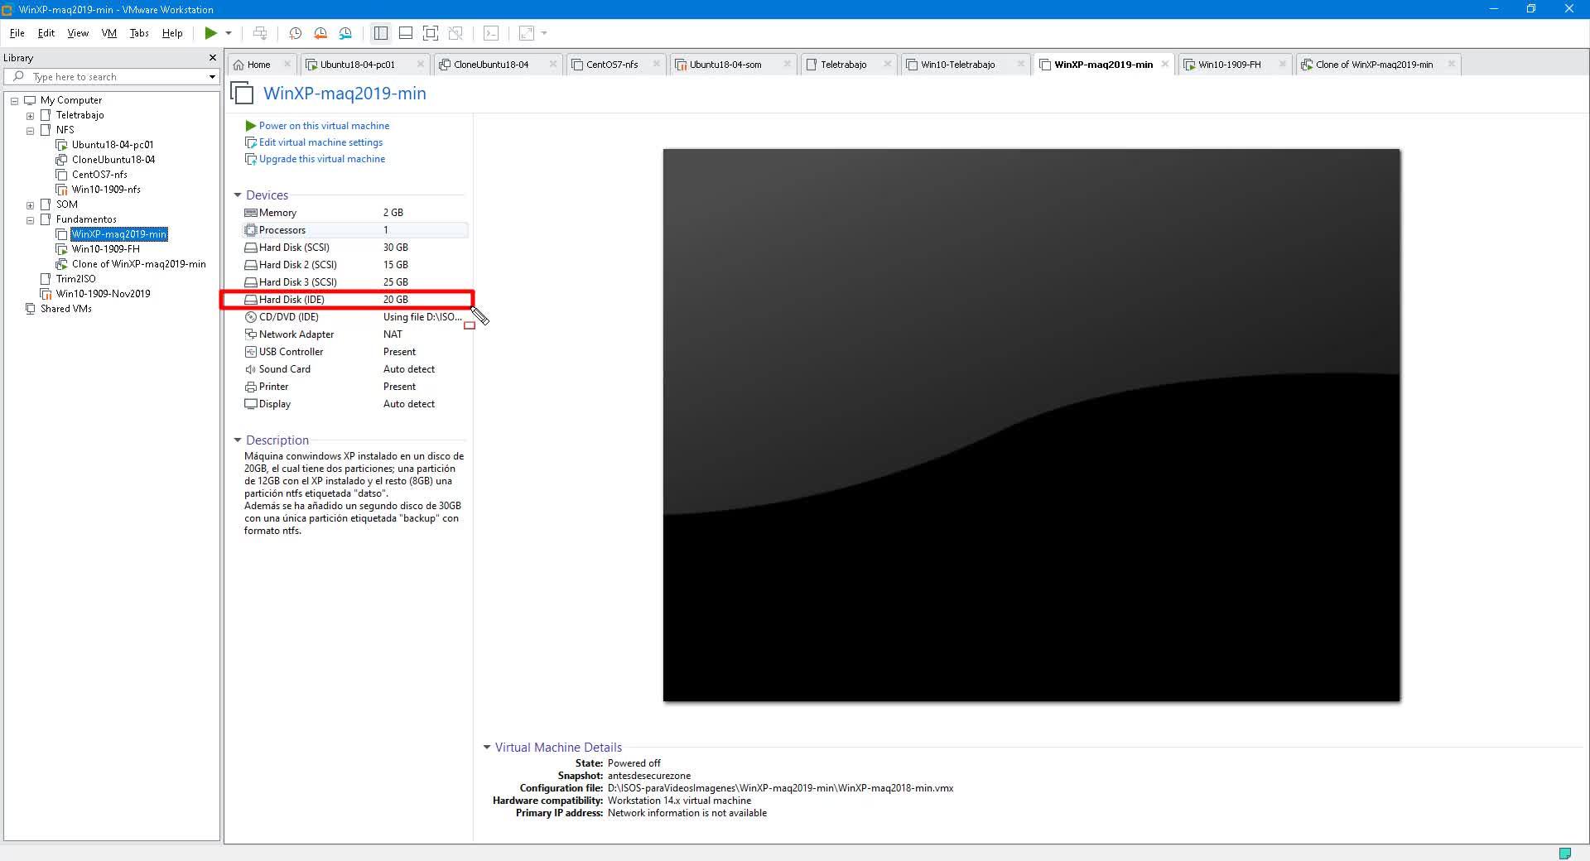Image resolution: width=1590 pixels, height=861 pixels.
Task: Revert the VM to its snapshot
Action: tap(320, 33)
